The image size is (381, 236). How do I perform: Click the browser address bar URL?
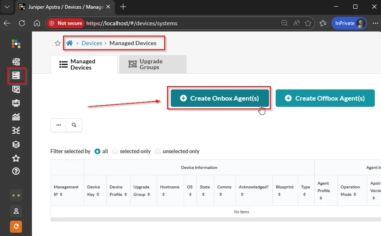point(132,23)
